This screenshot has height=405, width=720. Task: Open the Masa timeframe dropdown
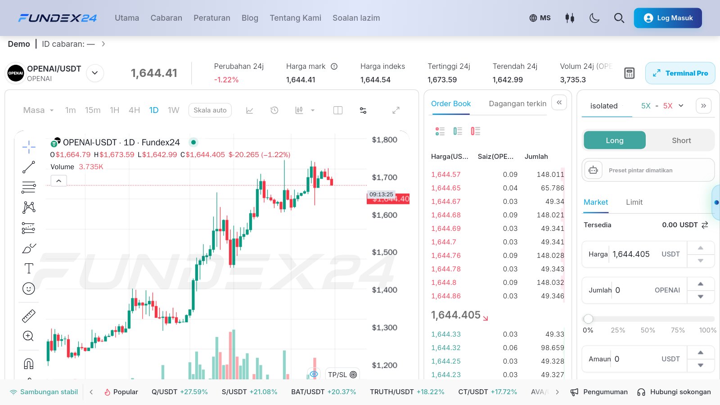pyautogui.click(x=39, y=110)
